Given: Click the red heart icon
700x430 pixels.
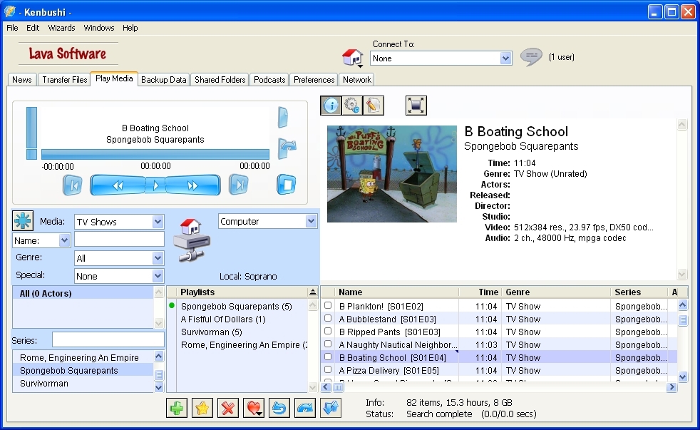Looking at the screenshot, I should [254, 408].
